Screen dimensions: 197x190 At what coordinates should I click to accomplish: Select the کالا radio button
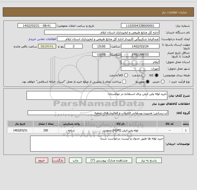coord(157,75)
